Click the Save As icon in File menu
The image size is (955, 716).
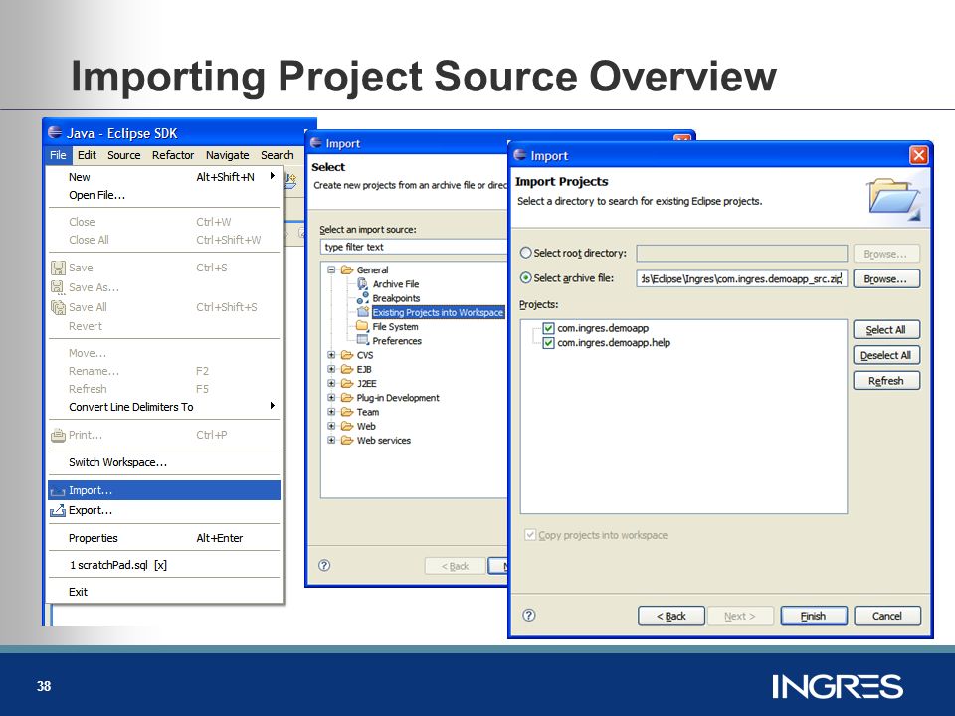[x=58, y=287]
